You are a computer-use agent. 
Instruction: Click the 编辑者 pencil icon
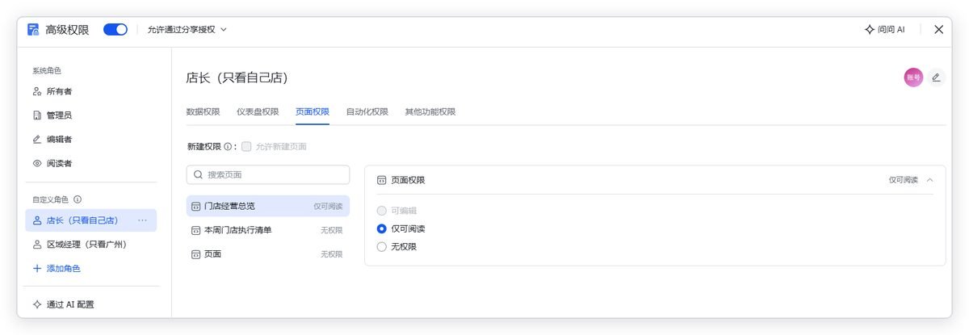coord(37,140)
